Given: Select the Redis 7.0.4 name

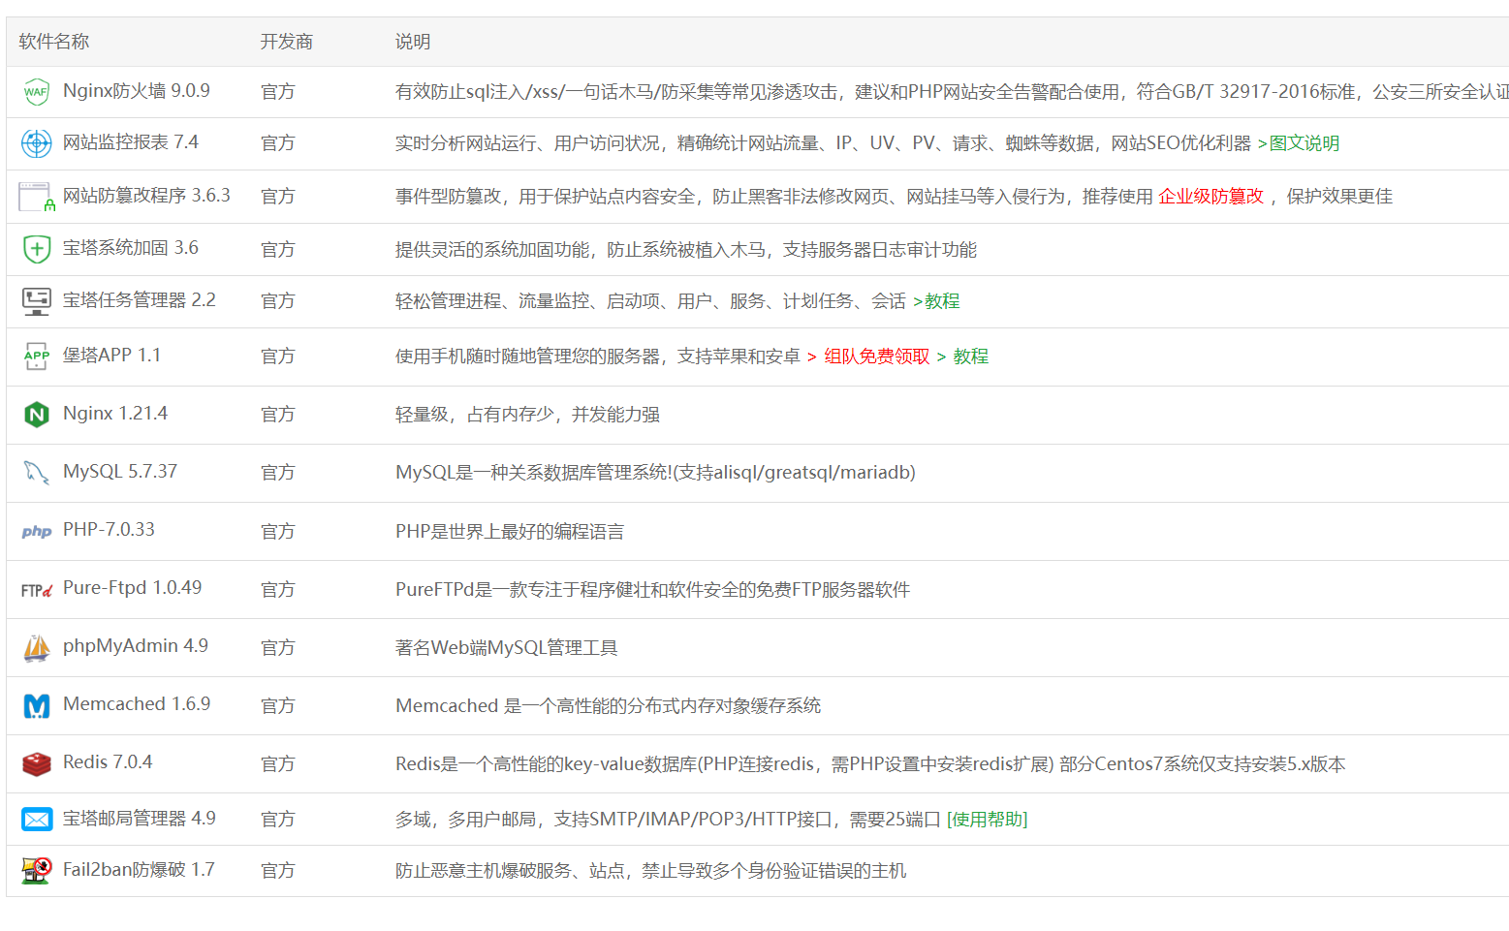Looking at the screenshot, I should (x=108, y=762).
